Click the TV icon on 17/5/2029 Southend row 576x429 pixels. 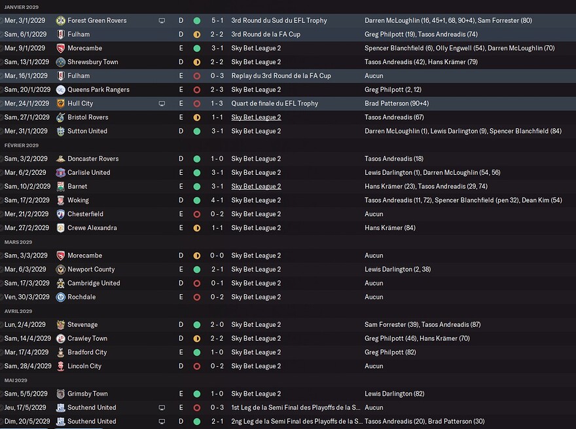(x=162, y=407)
